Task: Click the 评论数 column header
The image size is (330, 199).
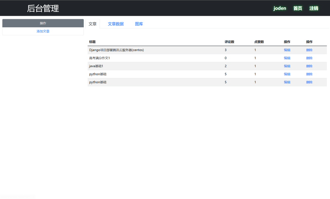Action: (229, 42)
